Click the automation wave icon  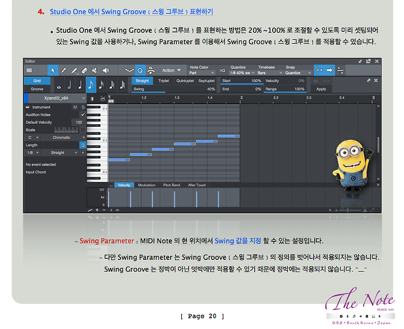click(x=130, y=70)
